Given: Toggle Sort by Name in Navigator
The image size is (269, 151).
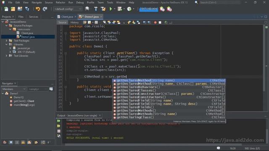Looking at the screenshot, I should (43, 143).
